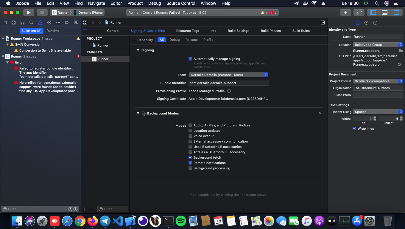Remove Background Modes capability with x

pyautogui.click(x=320, y=113)
